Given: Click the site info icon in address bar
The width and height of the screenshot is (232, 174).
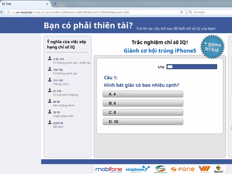Looking at the screenshot, I should pos(9,12).
